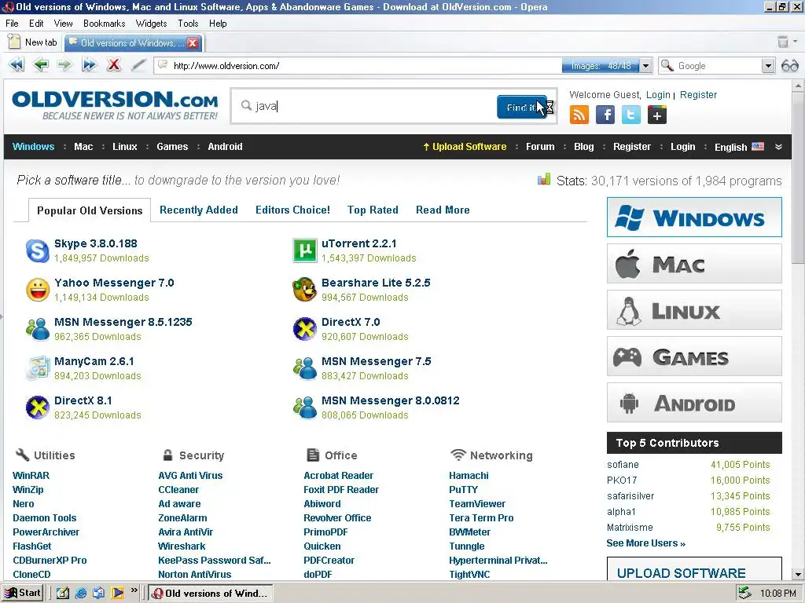This screenshot has height=603, width=805.
Task: Go back using the green Back arrow
Action: point(40,65)
